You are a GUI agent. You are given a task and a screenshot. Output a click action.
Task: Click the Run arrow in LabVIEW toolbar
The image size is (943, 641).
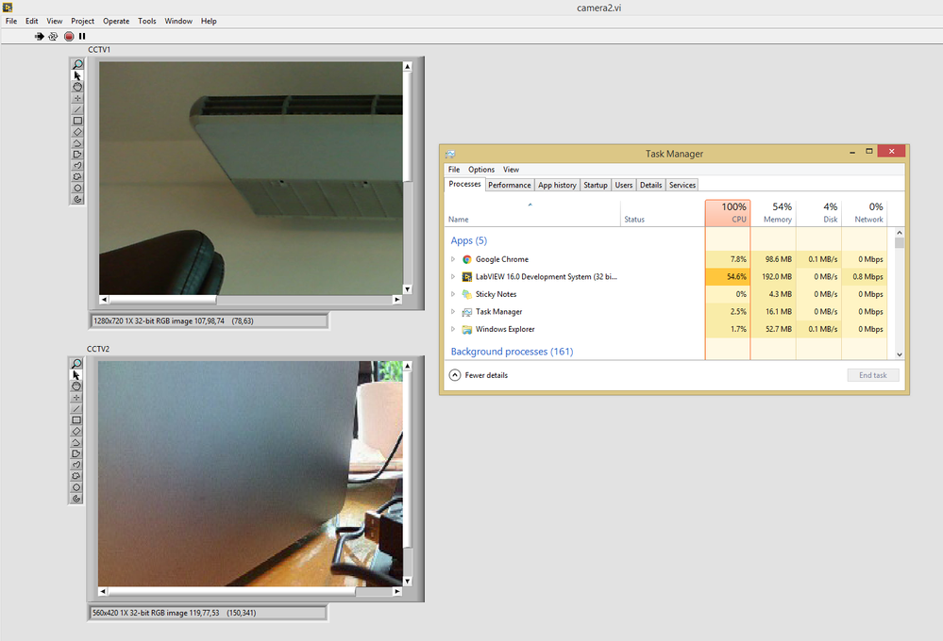tap(39, 36)
